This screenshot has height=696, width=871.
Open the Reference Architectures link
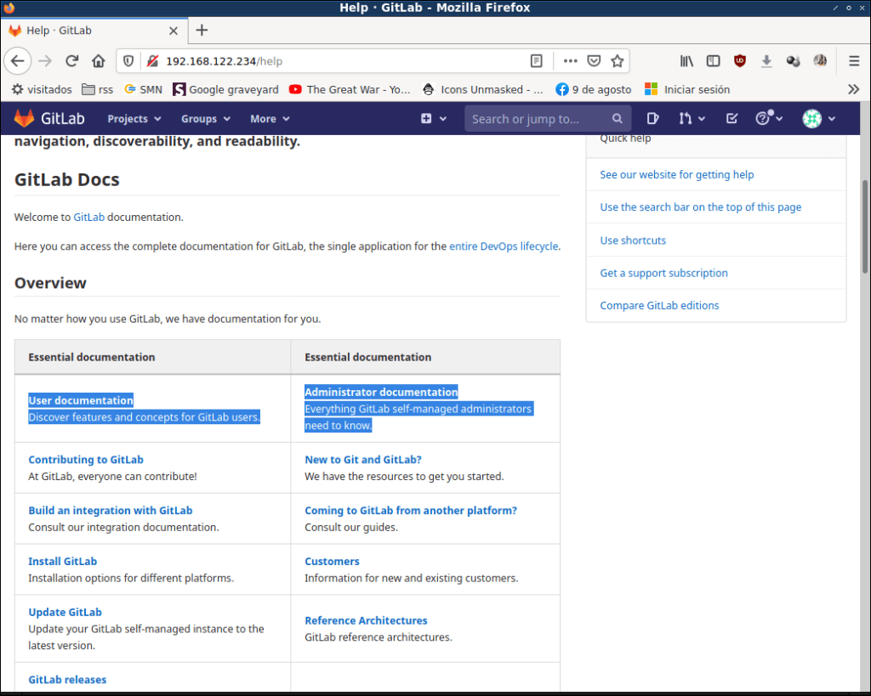coord(366,620)
